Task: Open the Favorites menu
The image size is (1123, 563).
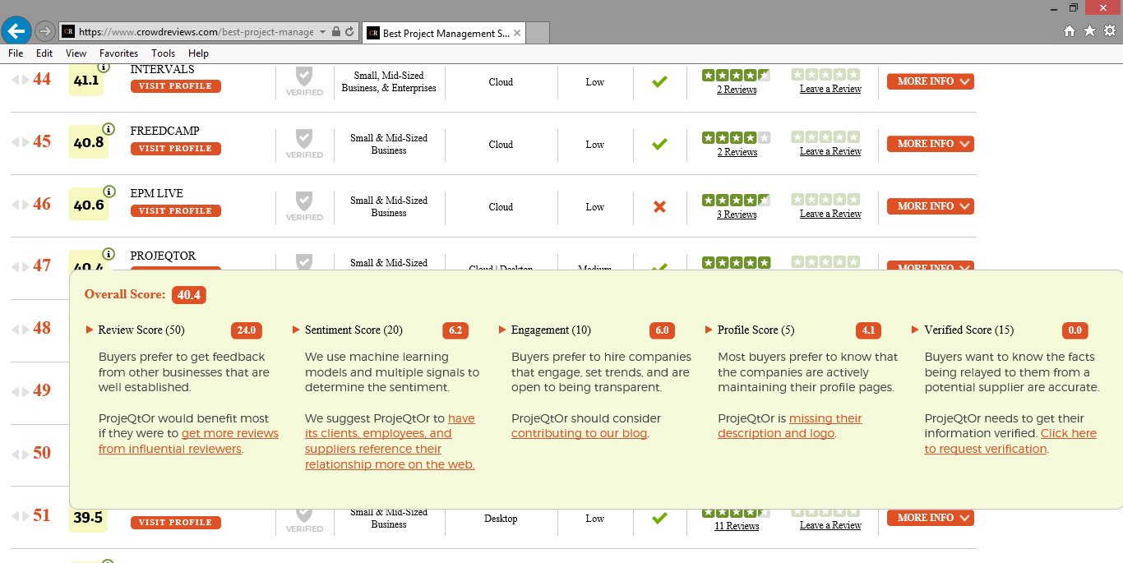Action: pyautogui.click(x=119, y=53)
